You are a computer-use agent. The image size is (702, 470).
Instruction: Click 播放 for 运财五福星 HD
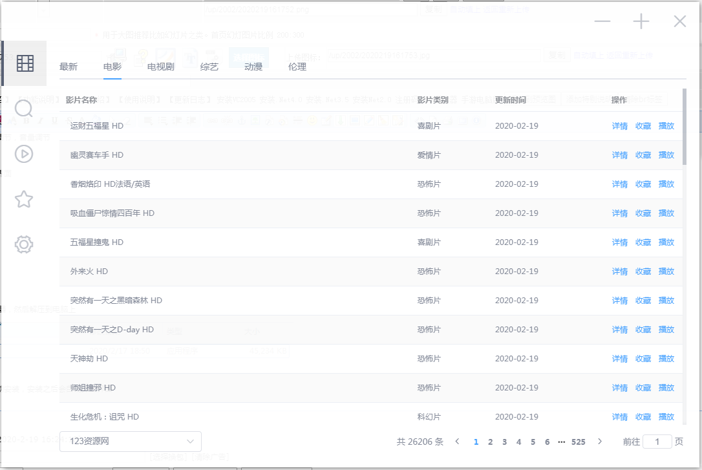coord(666,126)
